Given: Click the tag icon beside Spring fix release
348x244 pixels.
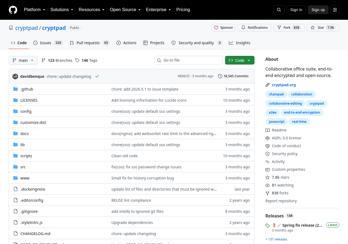Looking at the screenshot, I should [268, 226].
